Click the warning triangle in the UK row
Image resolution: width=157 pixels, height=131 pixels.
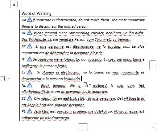click(30, 20)
